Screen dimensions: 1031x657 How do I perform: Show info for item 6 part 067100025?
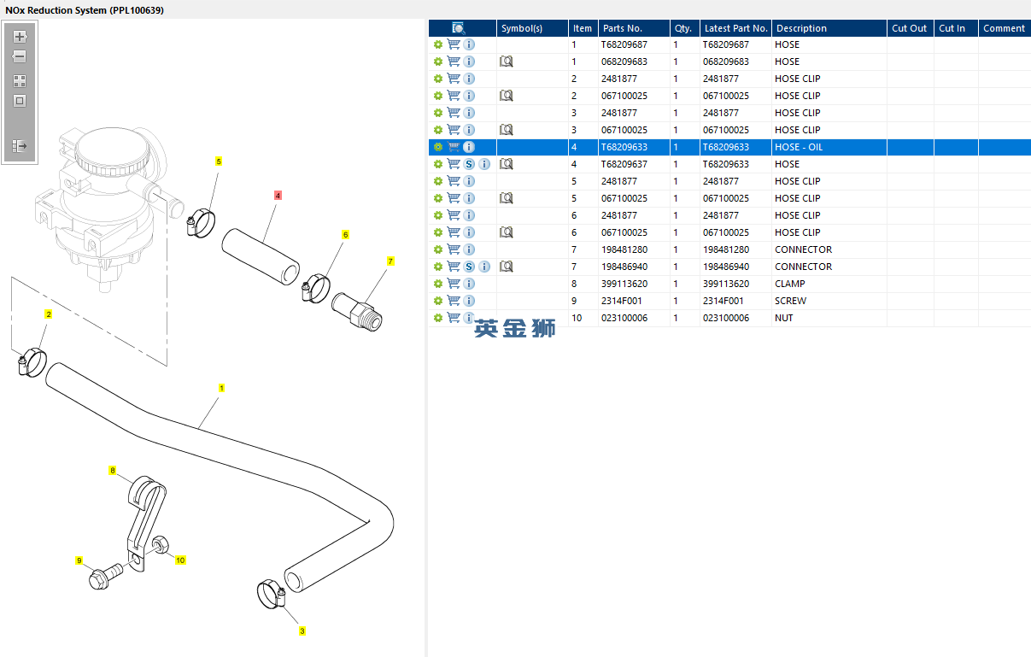469,232
